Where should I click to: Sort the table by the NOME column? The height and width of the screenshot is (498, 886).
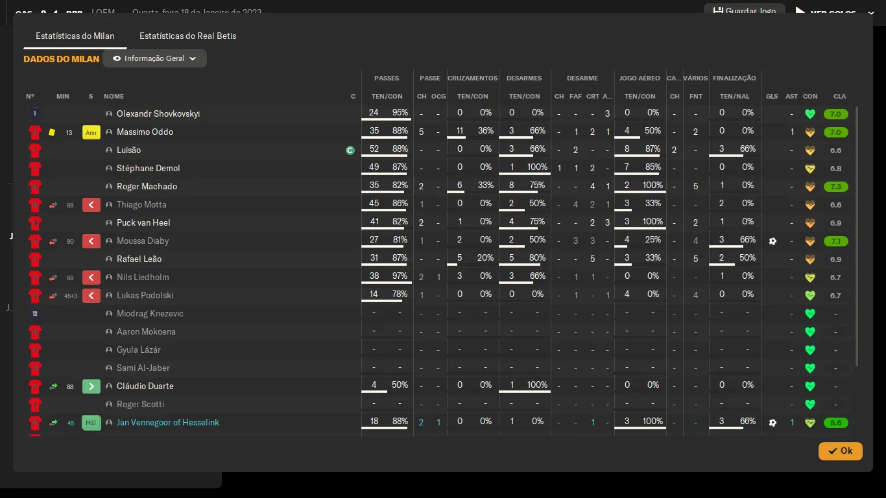(114, 97)
